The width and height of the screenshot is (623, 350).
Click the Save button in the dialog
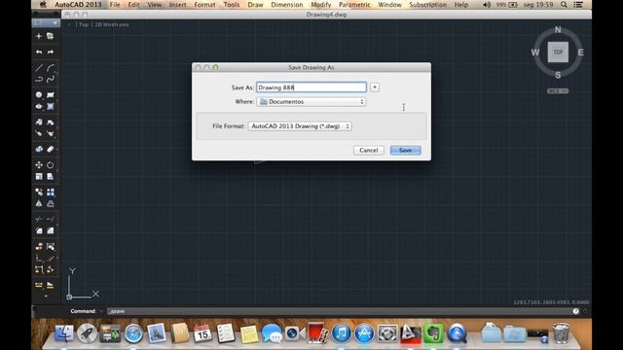point(405,151)
